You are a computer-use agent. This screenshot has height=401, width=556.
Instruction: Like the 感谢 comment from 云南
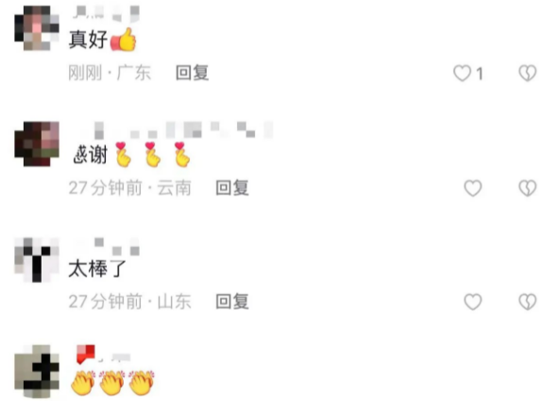[473, 188]
